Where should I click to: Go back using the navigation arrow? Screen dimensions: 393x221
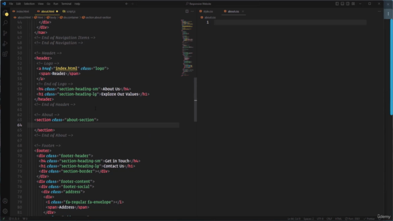coord(126,4)
